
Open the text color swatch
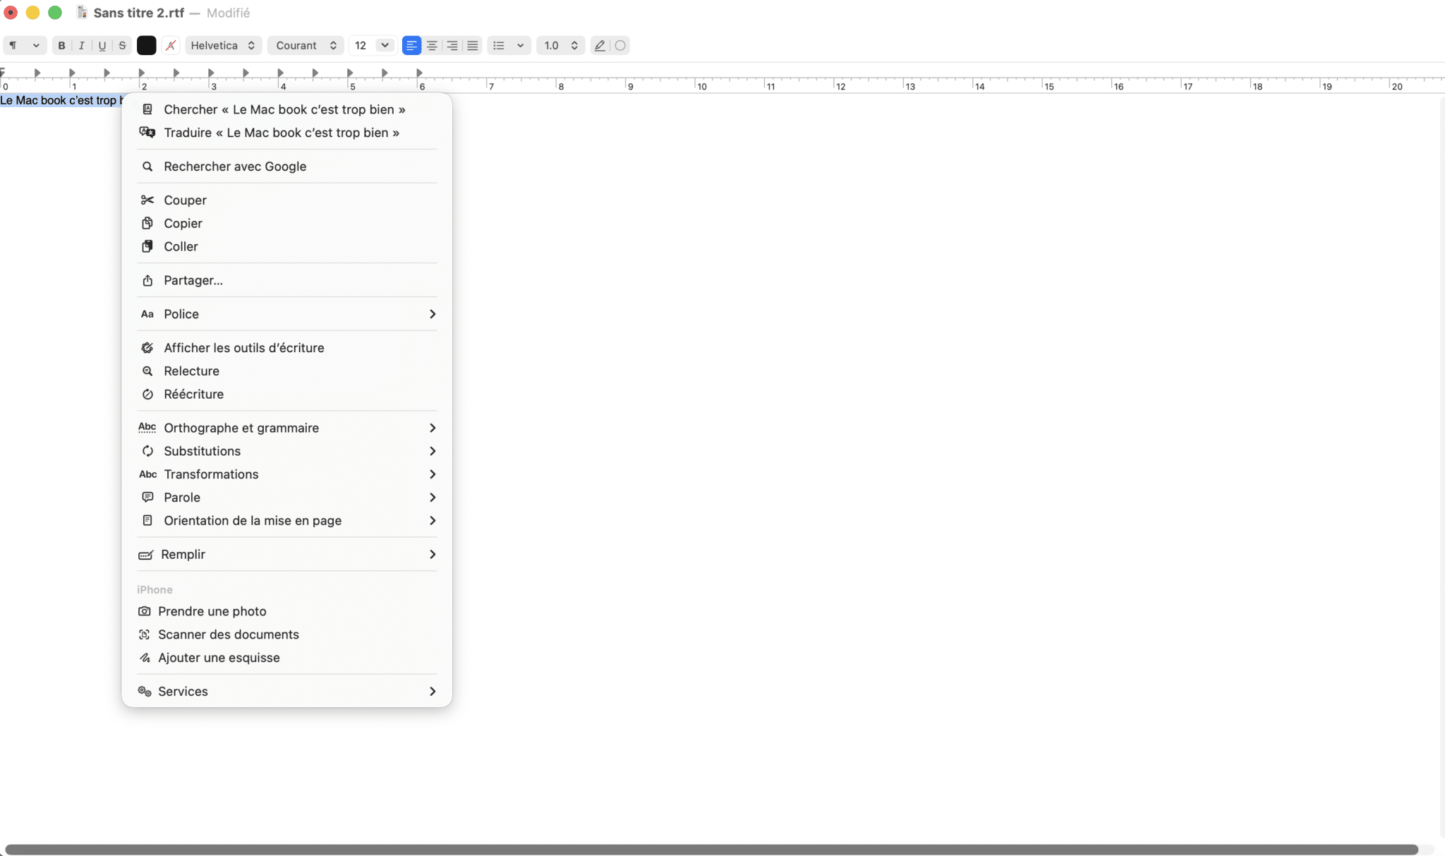click(x=146, y=45)
